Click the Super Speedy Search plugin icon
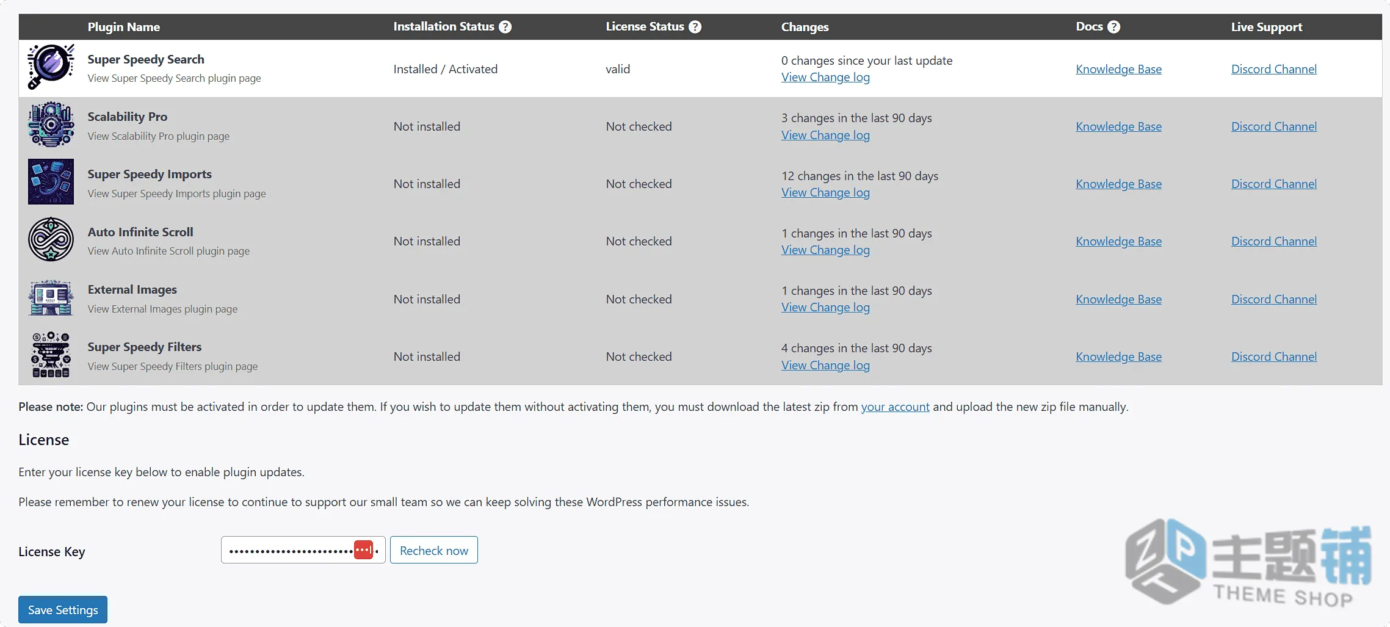Image resolution: width=1390 pixels, height=627 pixels. pyautogui.click(x=51, y=67)
